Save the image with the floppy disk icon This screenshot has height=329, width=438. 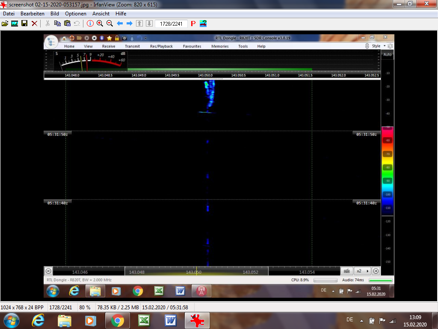(x=24, y=24)
